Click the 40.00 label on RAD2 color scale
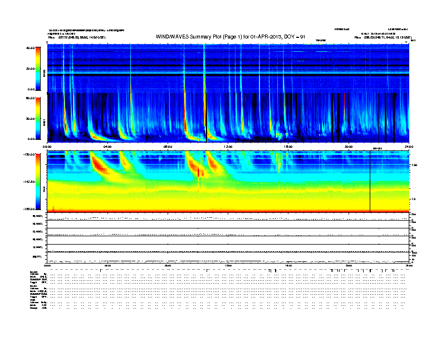Screen dimensions: 441x341 30,48
